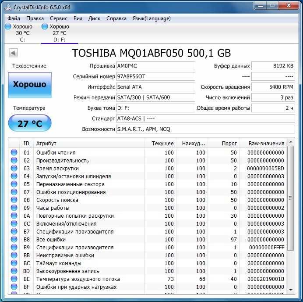The width and height of the screenshot is (303, 302).
Task: Click the Число включений value 3 раз
Action: (x=273, y=97)
